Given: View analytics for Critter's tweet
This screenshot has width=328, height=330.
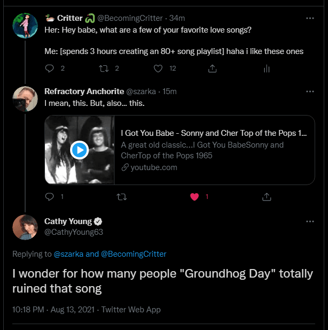Looking at the screenshot, I should pos(266,68).
